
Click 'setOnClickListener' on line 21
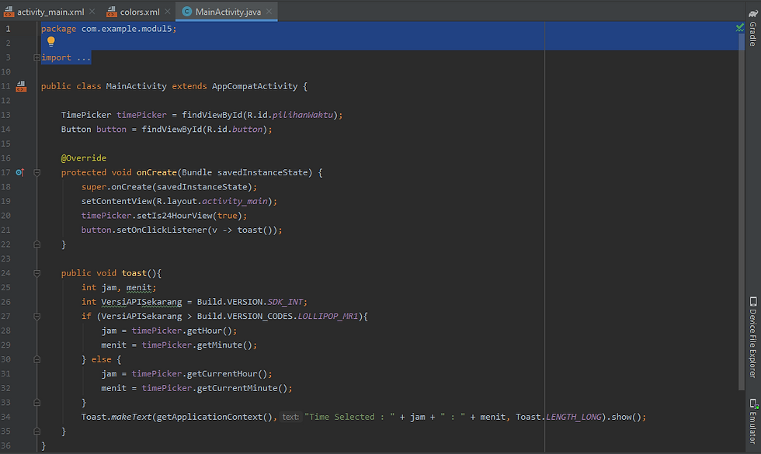pyautogui.click(x=162, y=230)
